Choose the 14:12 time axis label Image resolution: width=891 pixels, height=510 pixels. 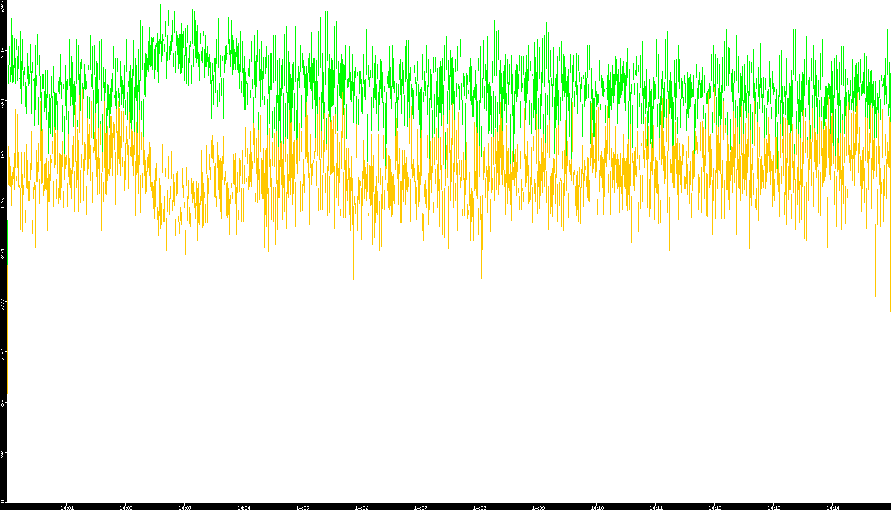[x=715, y=508]
